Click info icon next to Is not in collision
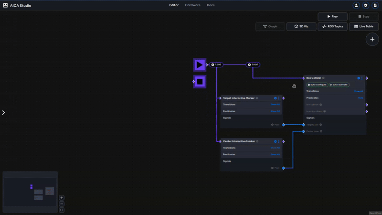The image size is (382, 215). click(x=325, y=111)
